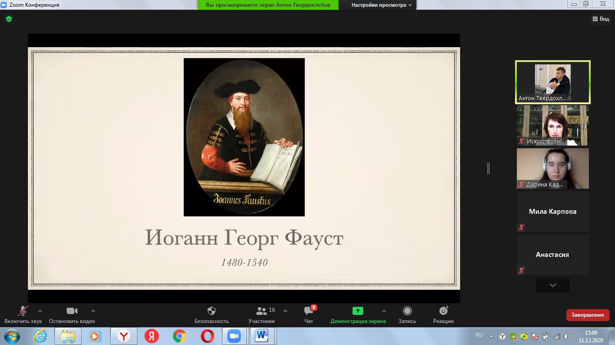
Task: Select the Искусствозн… participant video thumbnail
Action: (553, 125)
